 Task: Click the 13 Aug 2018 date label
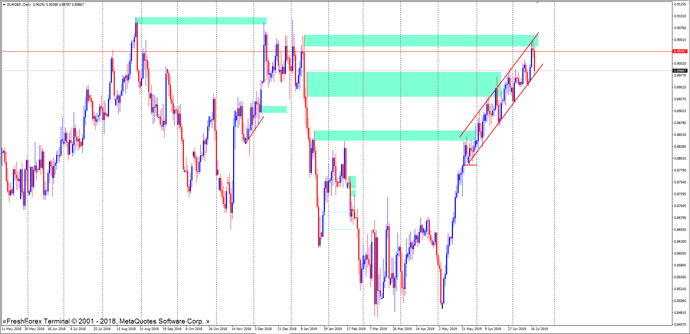(126, 329)
